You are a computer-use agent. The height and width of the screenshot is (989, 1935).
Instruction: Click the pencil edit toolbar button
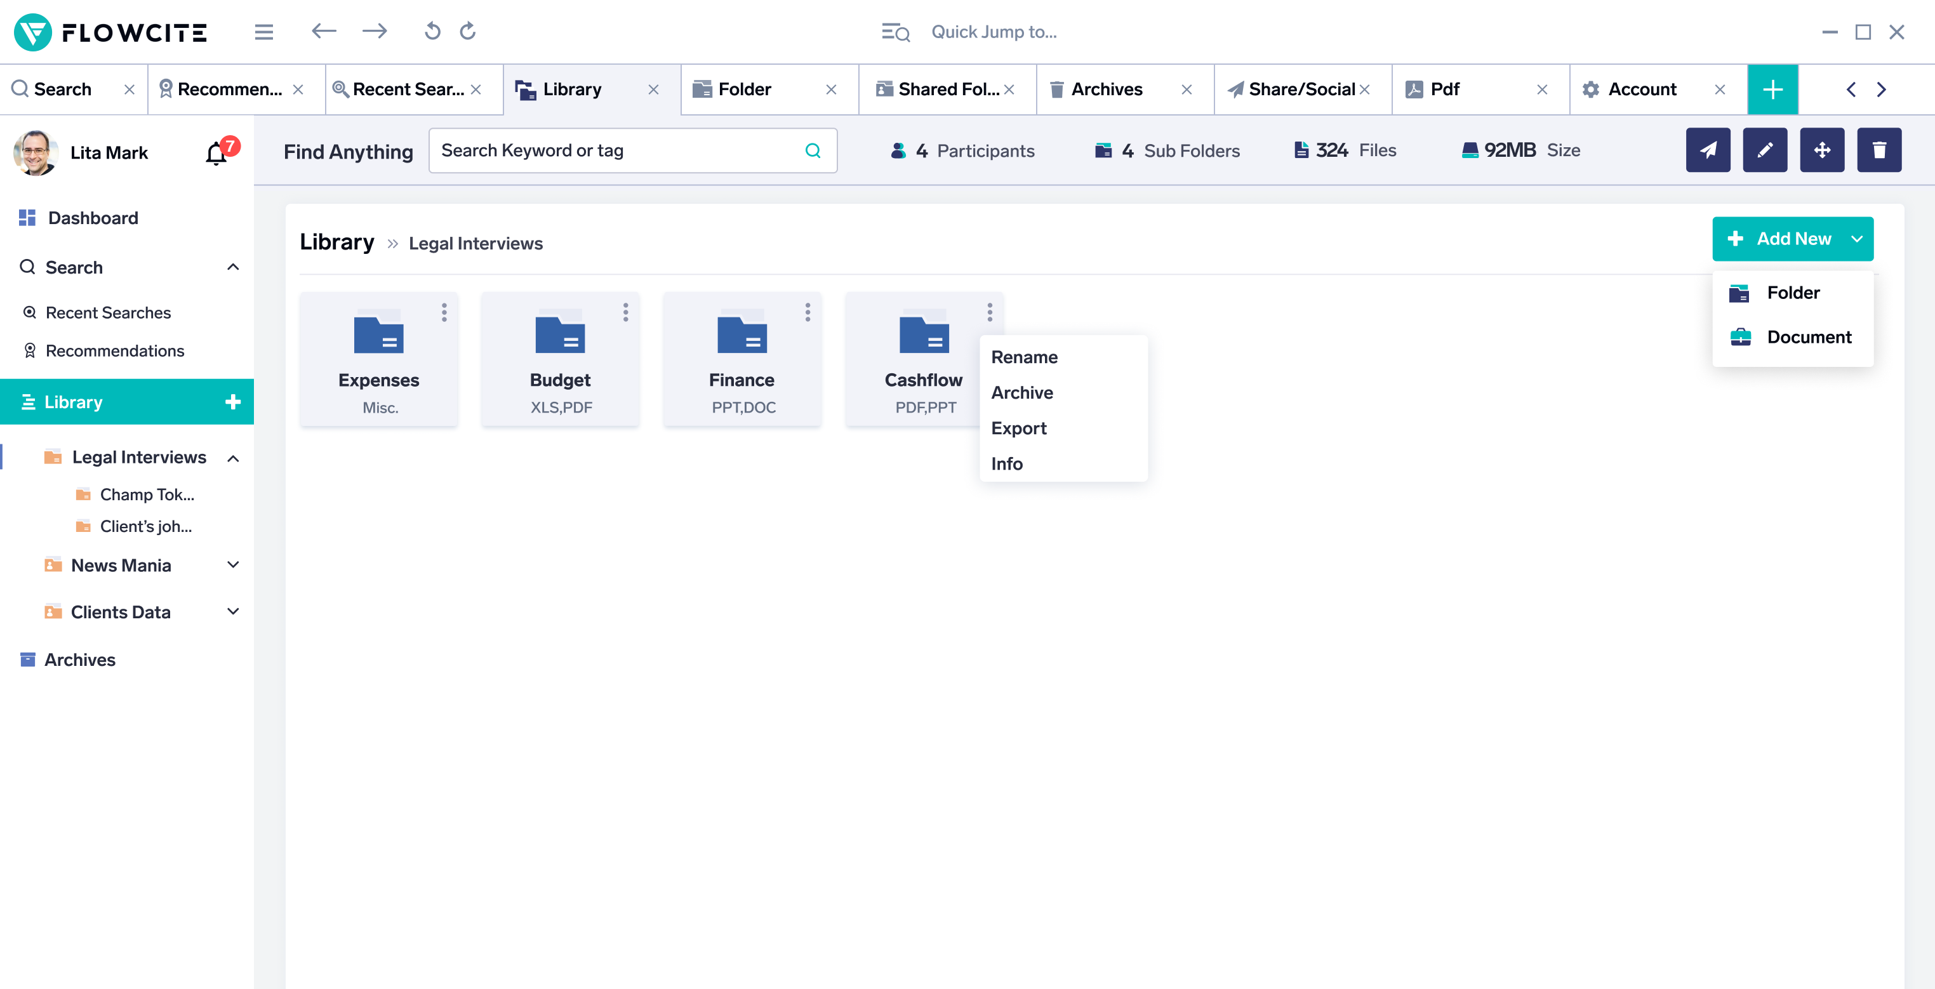point(1764,150)
